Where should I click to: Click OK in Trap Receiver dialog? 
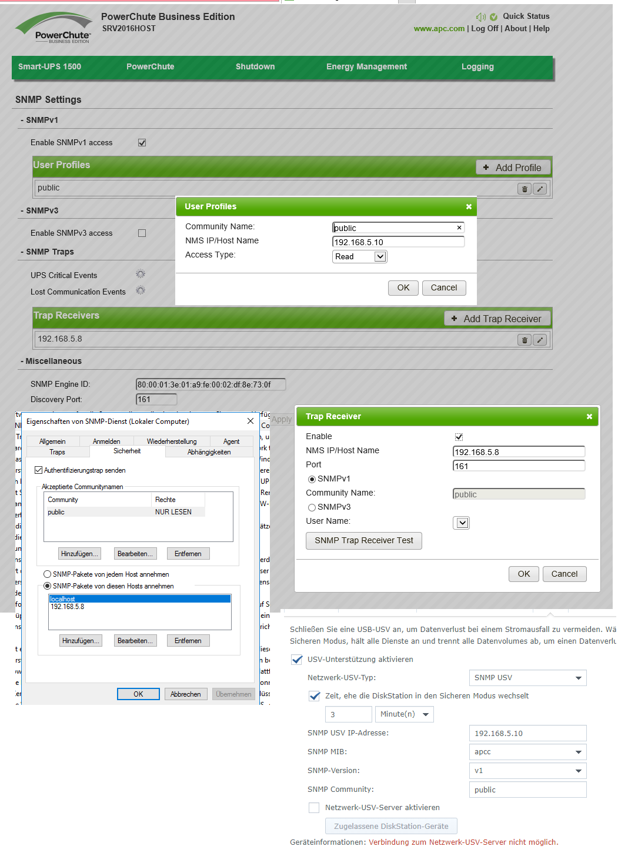[x=524, y=574]
